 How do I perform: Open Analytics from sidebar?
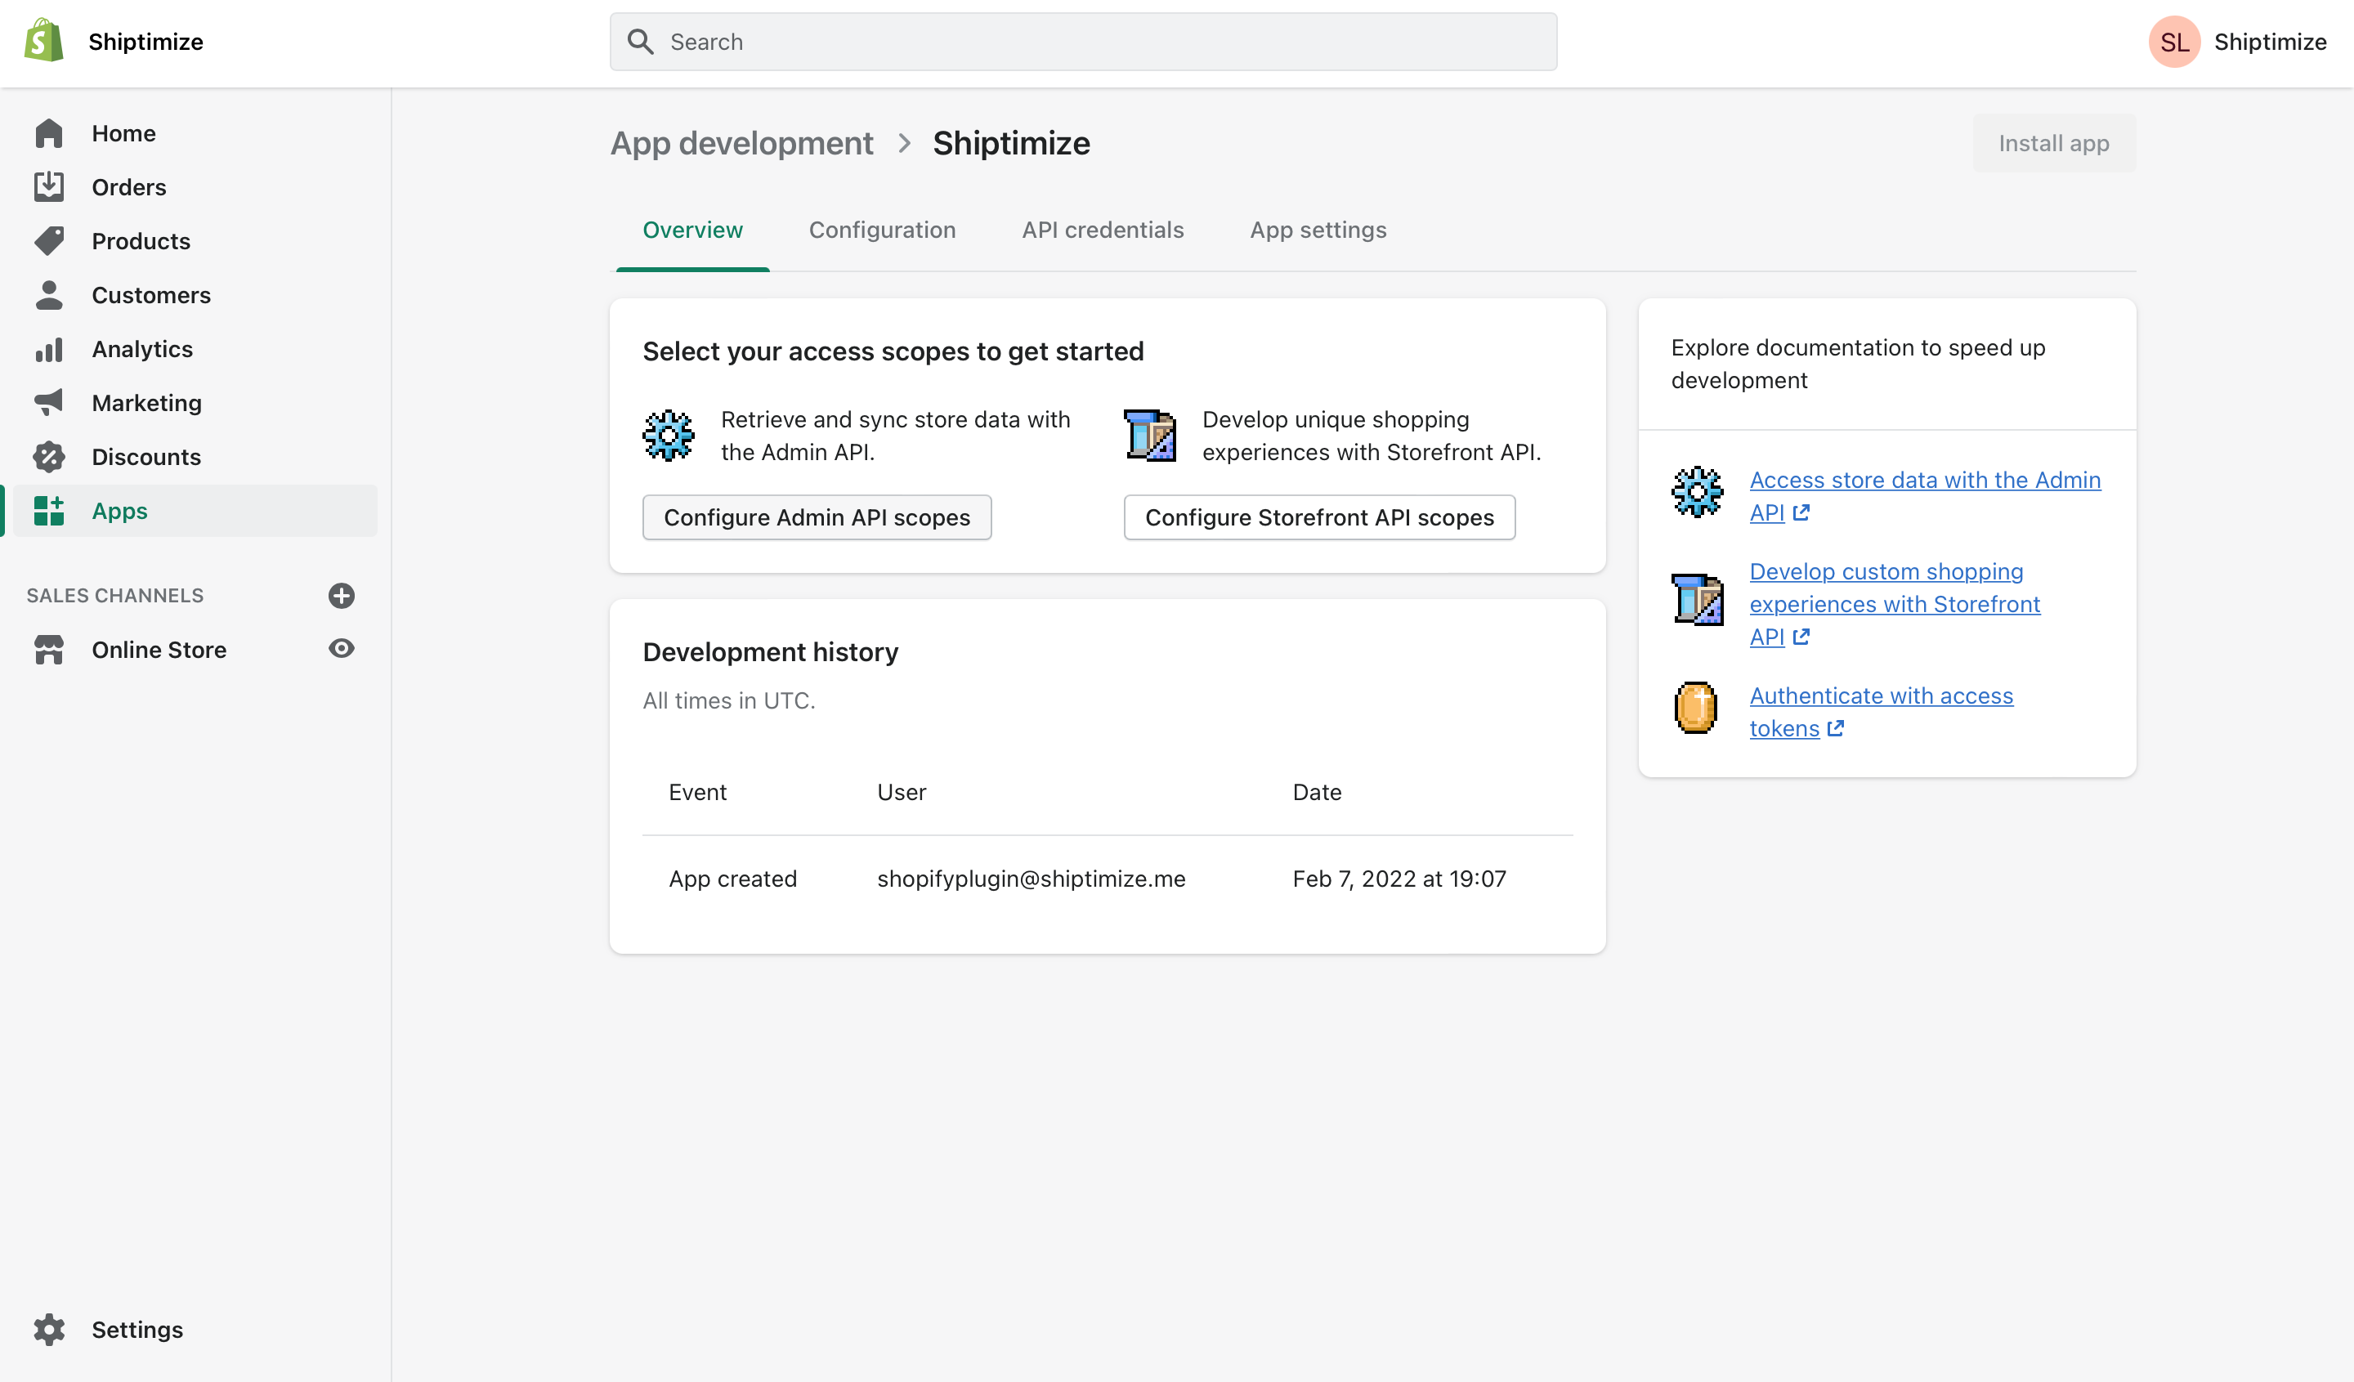195,349
